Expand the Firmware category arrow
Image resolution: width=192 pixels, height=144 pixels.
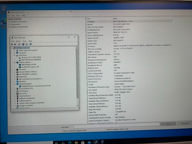(x=15, y=70)
